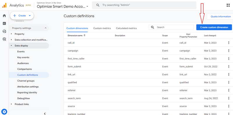Click the User Property/Parameter column header
This screenshot has width=233, height=115.
pyautogui.click(x=188, y=35)
